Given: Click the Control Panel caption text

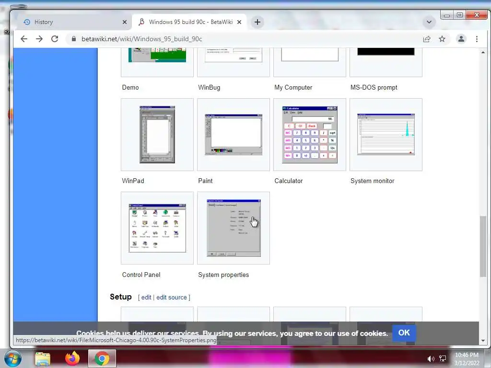Looking at the screenshot, I should pyautogui.click(x=141, y=275).
